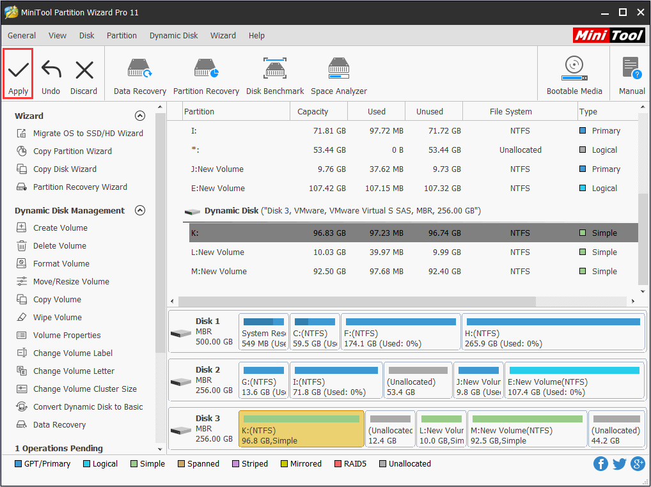
Task: Click the Type column header
Action: tap(608, 112)
